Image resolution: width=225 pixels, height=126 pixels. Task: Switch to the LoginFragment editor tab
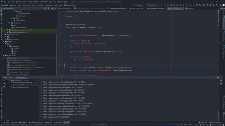(x=176, y=8)
